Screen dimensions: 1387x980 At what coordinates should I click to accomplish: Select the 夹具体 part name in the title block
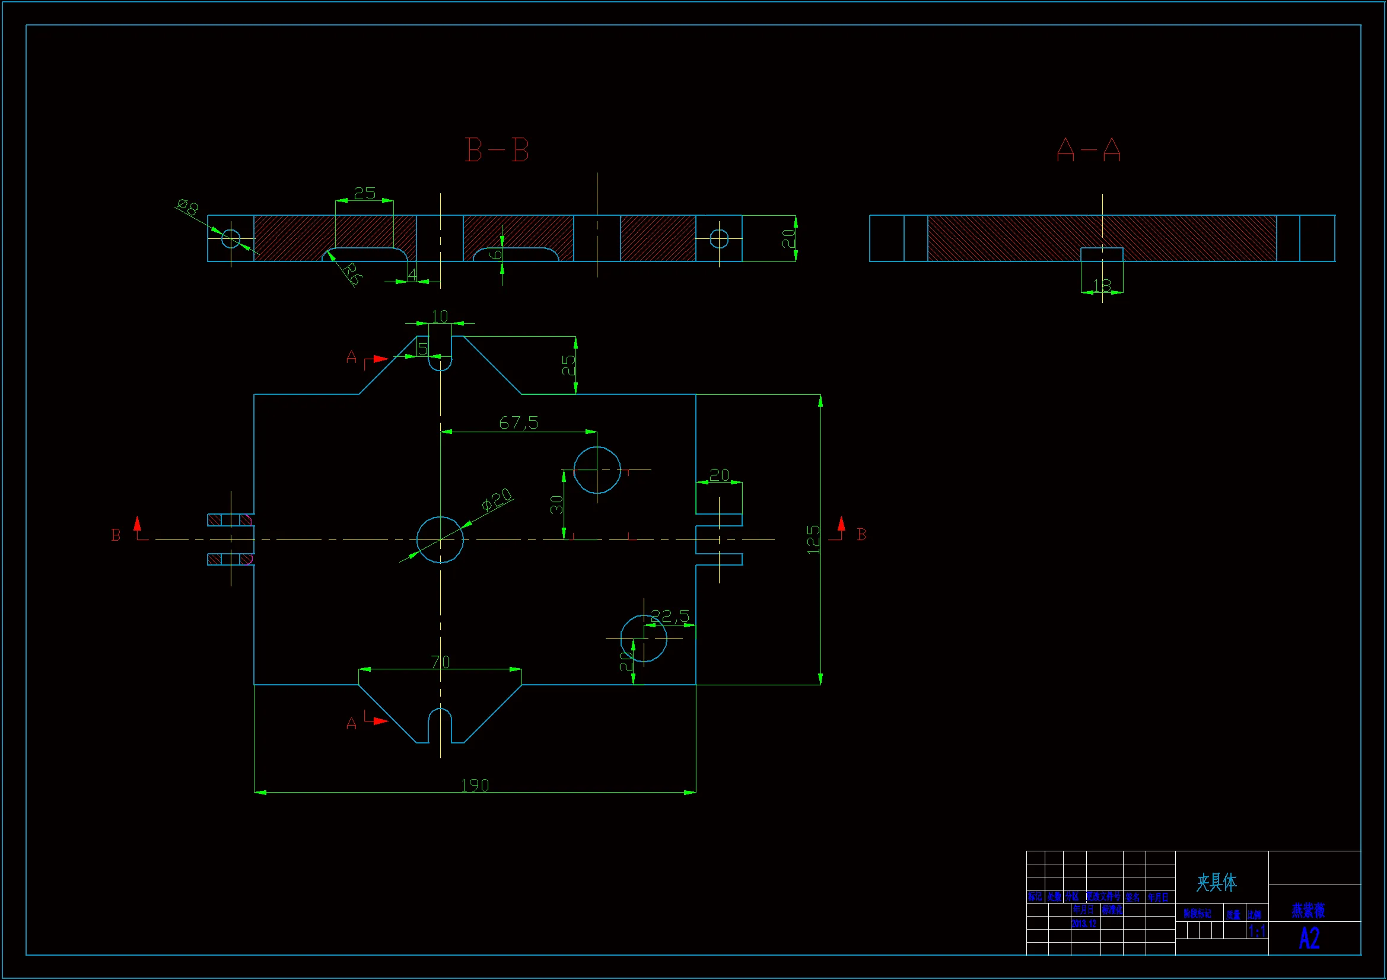click(x=1216, y=882)
